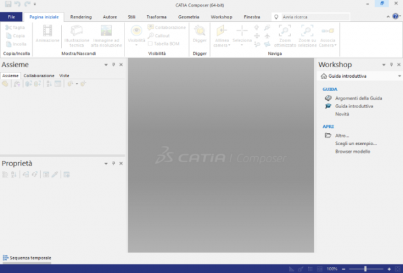Toggle the Tabella BOM checkbox
403x273 pixels.
point(150,44)
